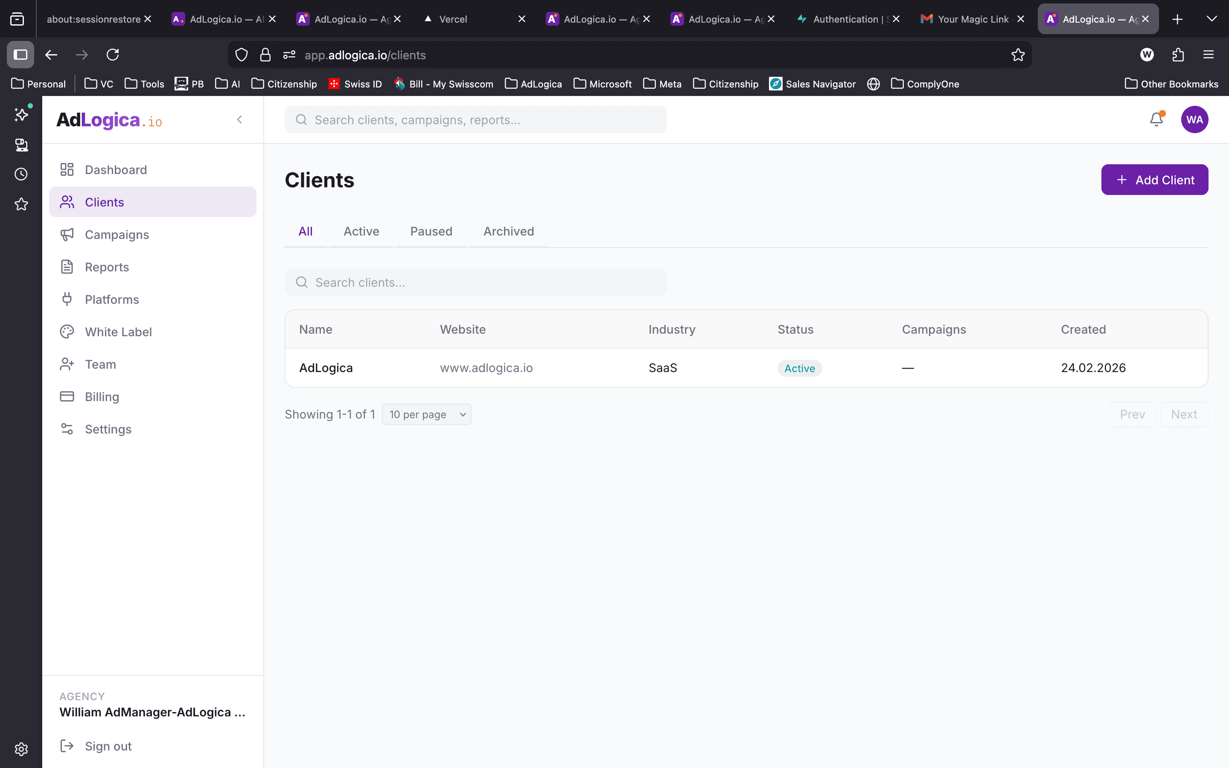Switch to the Archived clients tab
The width and height of the screenshot is (1229, 768).
(508, 231)
